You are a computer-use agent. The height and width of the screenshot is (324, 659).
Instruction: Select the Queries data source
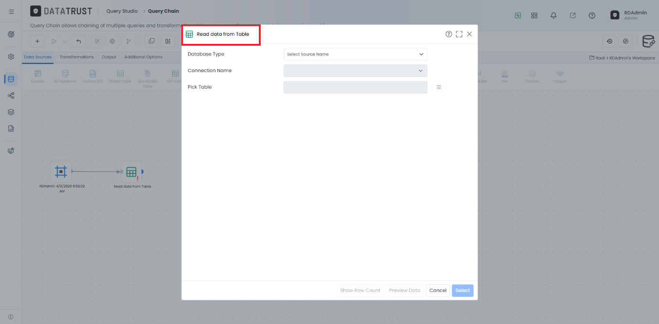(38, 76)
